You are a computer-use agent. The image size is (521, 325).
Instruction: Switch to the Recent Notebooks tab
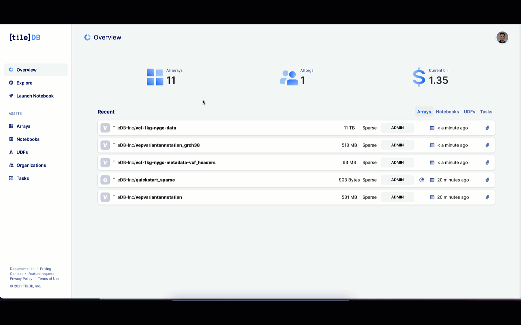tap(447, 112)
